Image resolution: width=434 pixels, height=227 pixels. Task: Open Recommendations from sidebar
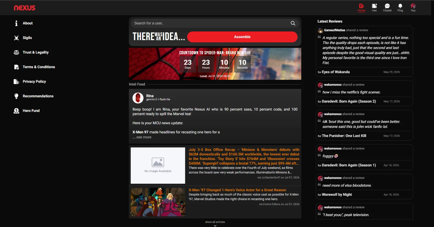38,96
